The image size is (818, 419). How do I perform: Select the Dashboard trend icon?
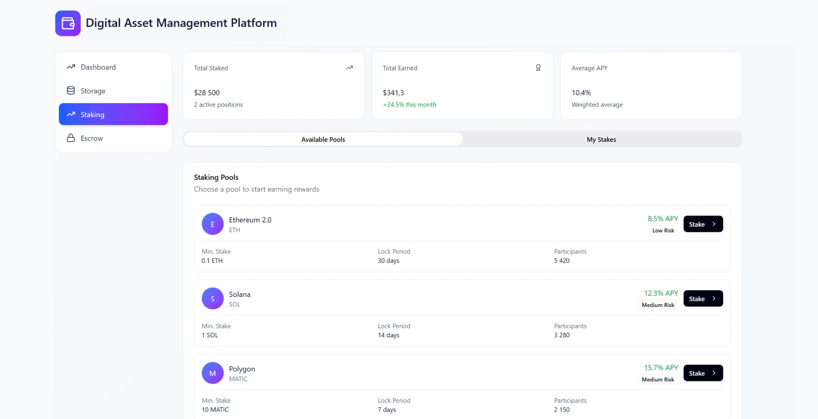pyautogui.click(x=70, y=67)
